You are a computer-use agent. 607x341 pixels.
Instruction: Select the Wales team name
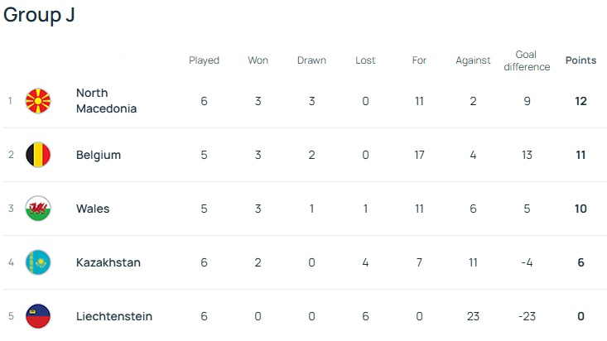click(93, 209)
